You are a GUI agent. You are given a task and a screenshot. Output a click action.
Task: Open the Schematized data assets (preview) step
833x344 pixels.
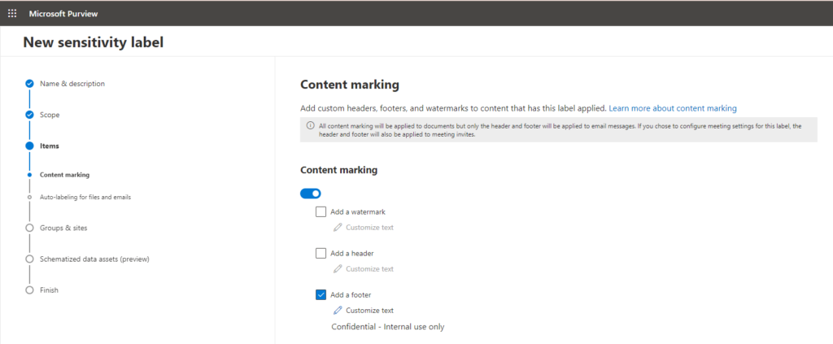(94, 259)
